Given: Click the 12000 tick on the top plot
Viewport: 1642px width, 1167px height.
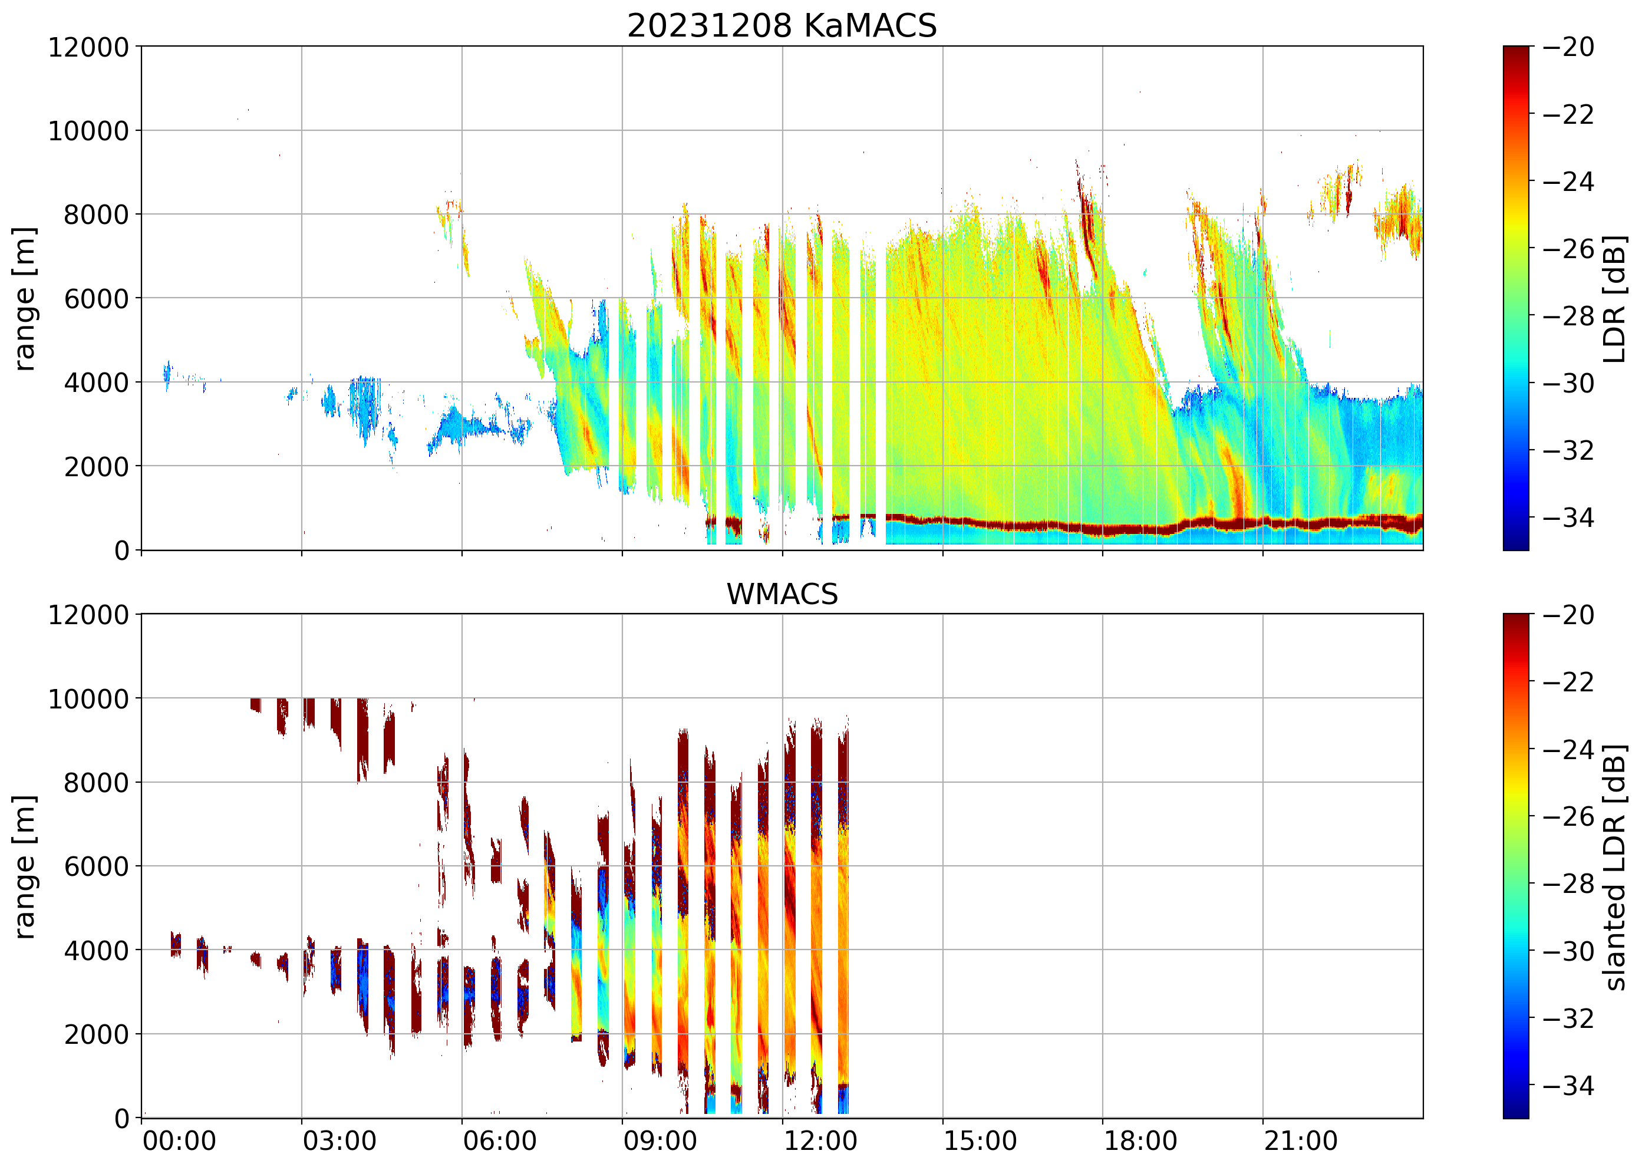Looking at the screenshot, I should pos(88,47).
